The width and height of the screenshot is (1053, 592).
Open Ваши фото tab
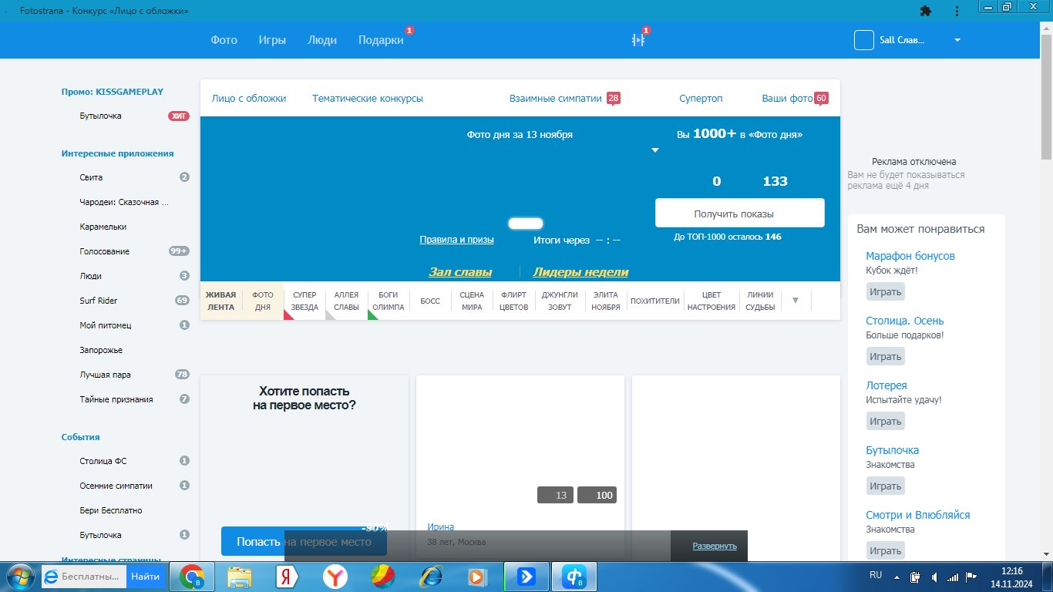788,99
